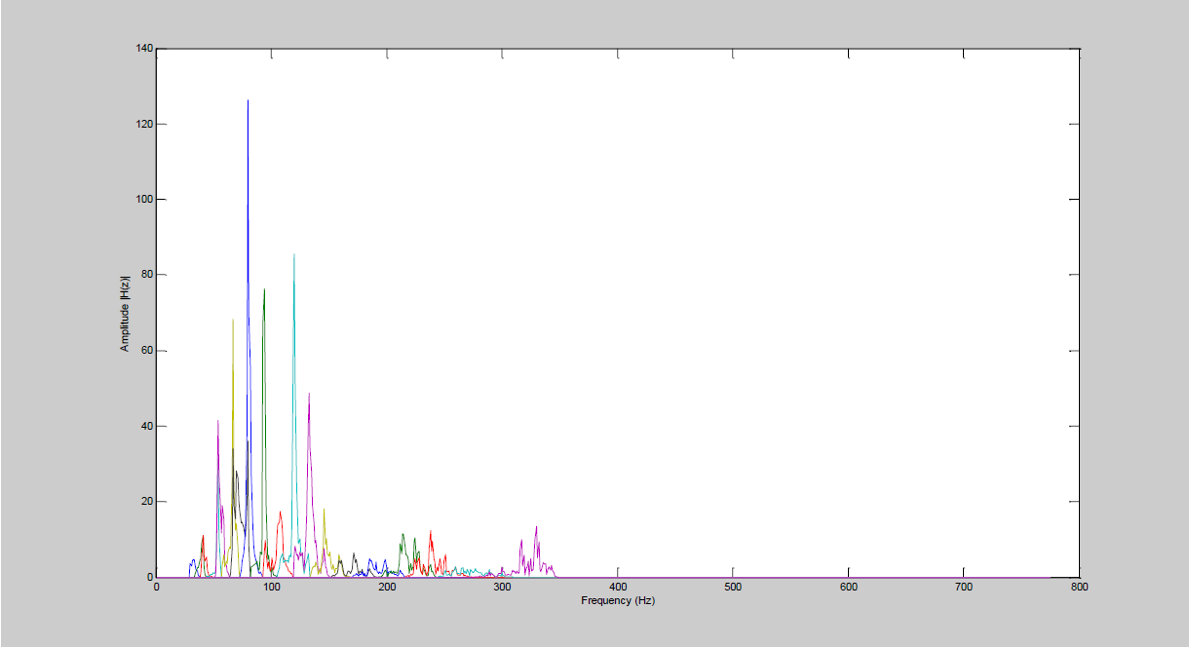Image resolution: width=1189 pixels, height=647 pixels.
Task: Click the dark green peak near 93 Hz
Action: point(264,290)
